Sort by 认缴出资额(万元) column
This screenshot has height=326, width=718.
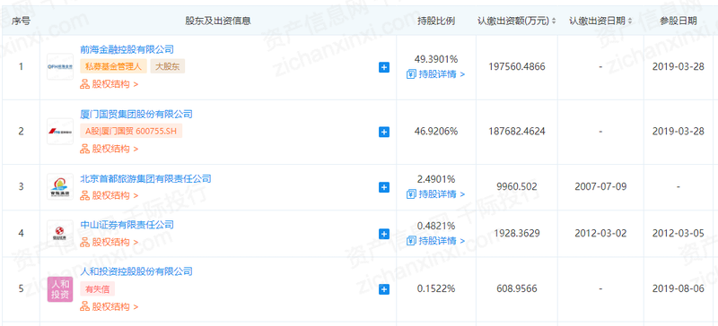517,21
